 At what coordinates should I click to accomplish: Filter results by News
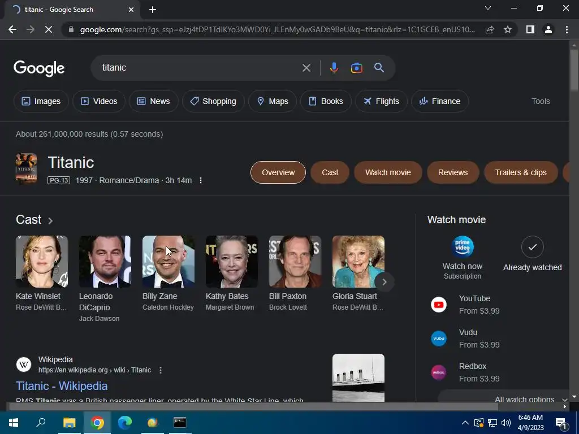pyautogui.click(x=154, y=101)
